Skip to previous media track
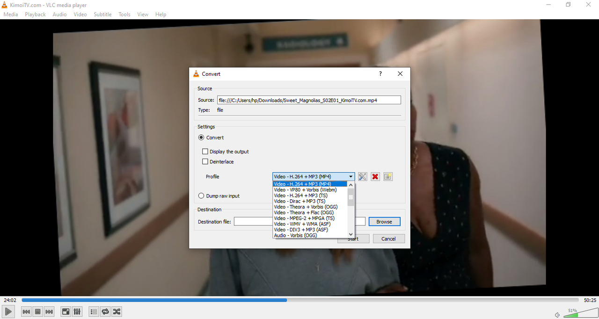 tap(26, 312)
